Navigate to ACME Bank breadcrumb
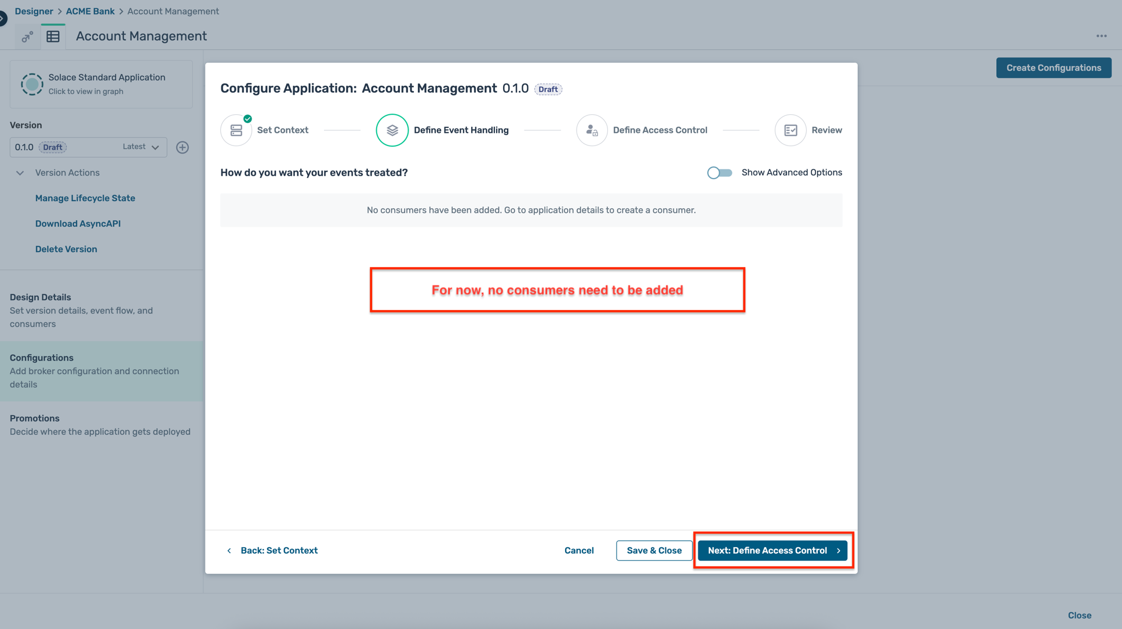1122x629 pixels. pyautogui.click(x=90, y=11)
